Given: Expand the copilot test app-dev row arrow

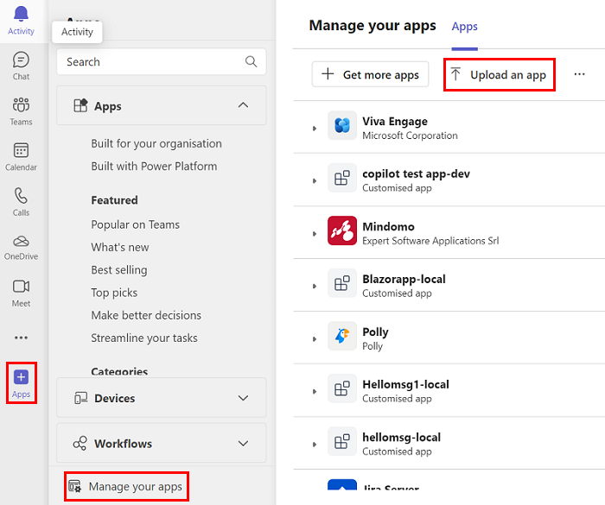Looking at the screenshot, I should (315, 180).
